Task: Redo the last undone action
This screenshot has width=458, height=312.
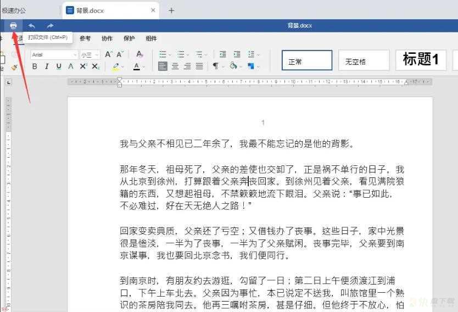Action: click(50, 26)
